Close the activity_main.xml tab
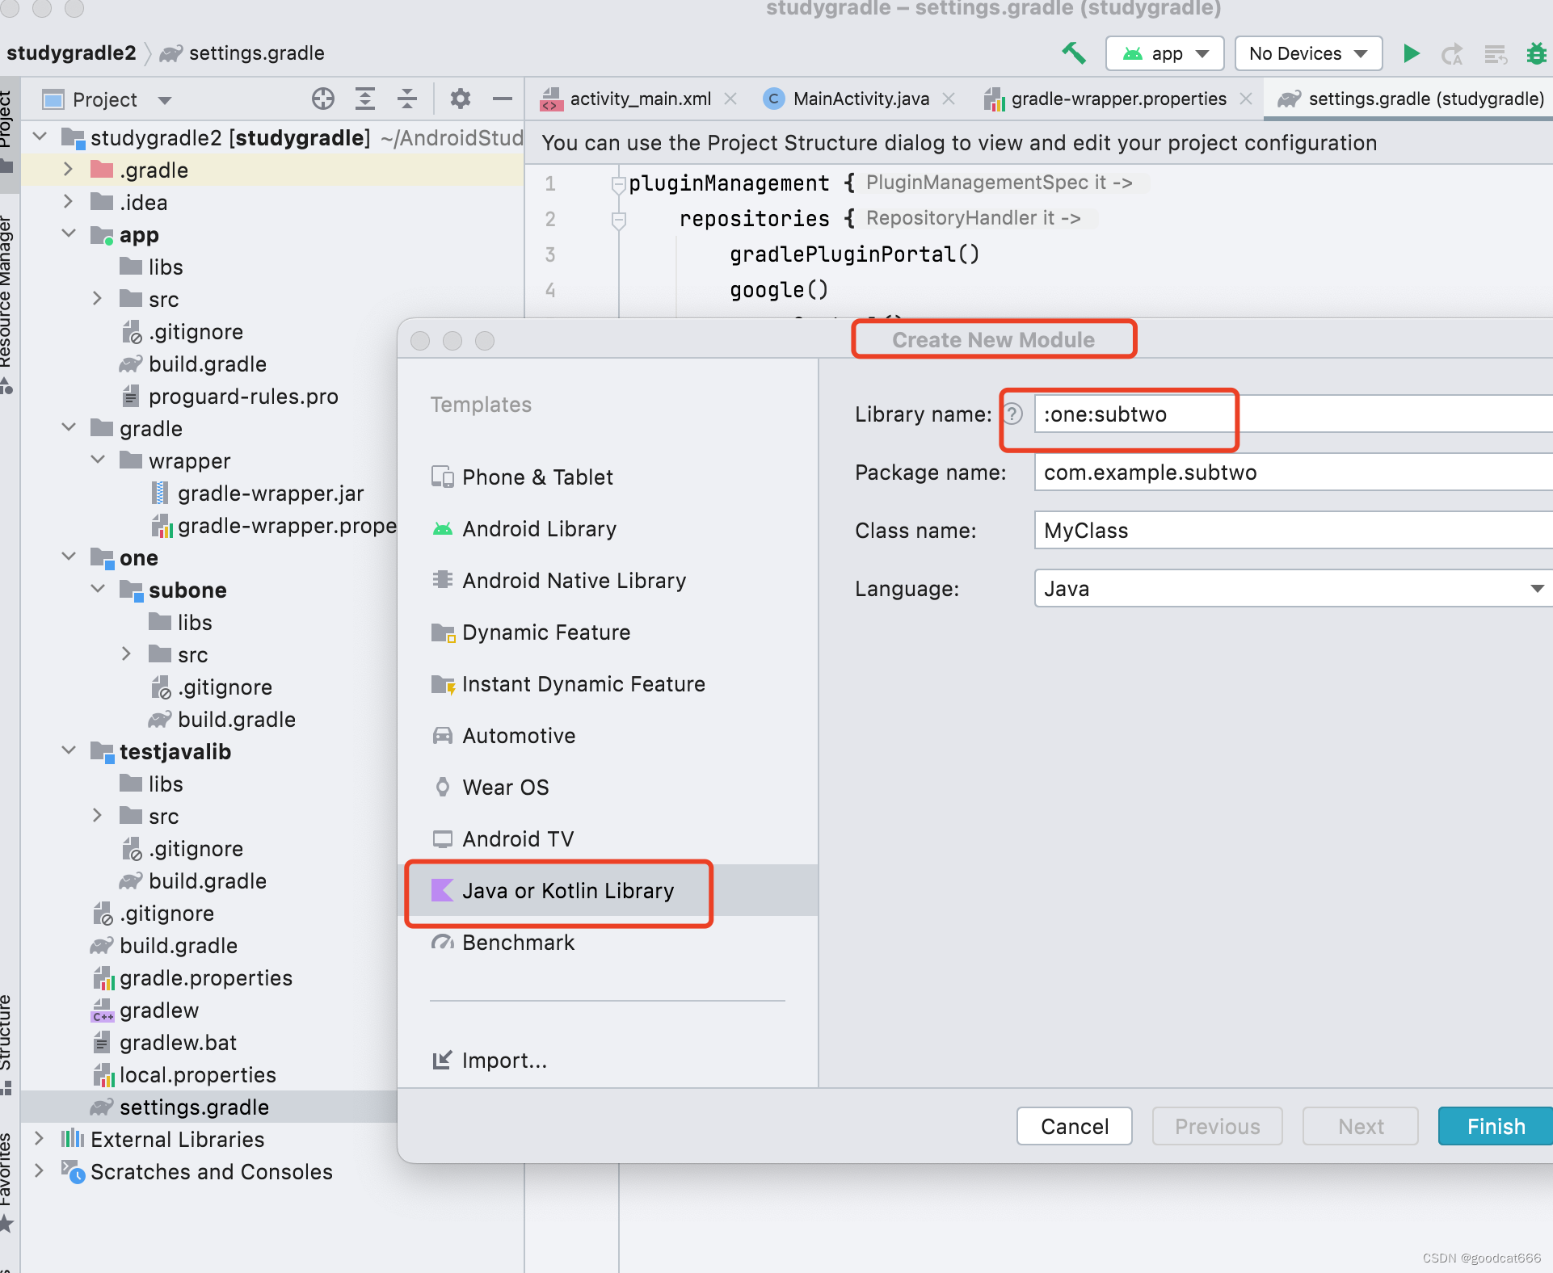Screen dimensions: 1553x1273 click(x=730, y=99)
